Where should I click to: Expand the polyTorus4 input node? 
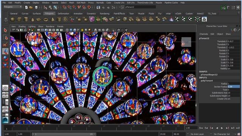[x=206, y=80]
